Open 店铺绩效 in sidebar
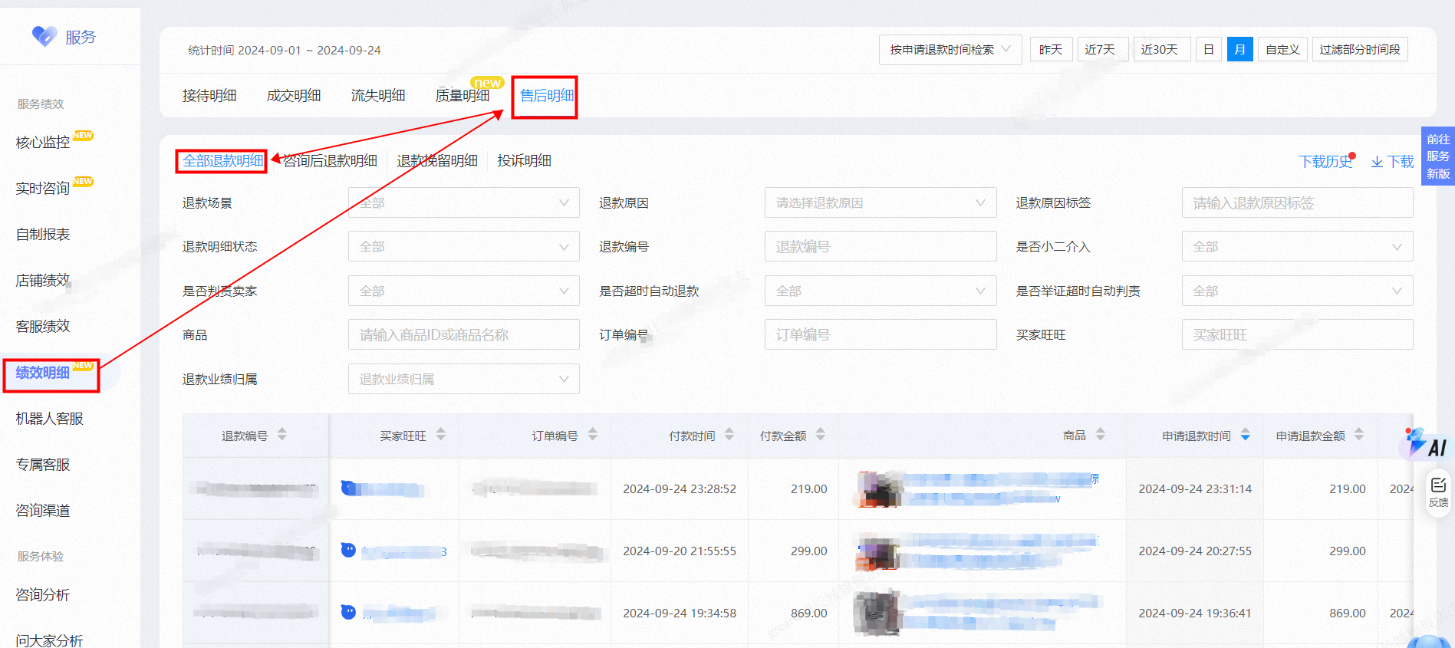The image size is (1455, 648). [x=43, y=281]
